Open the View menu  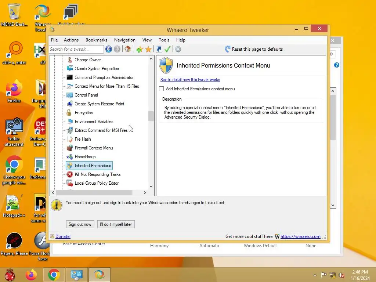(147, 40)
